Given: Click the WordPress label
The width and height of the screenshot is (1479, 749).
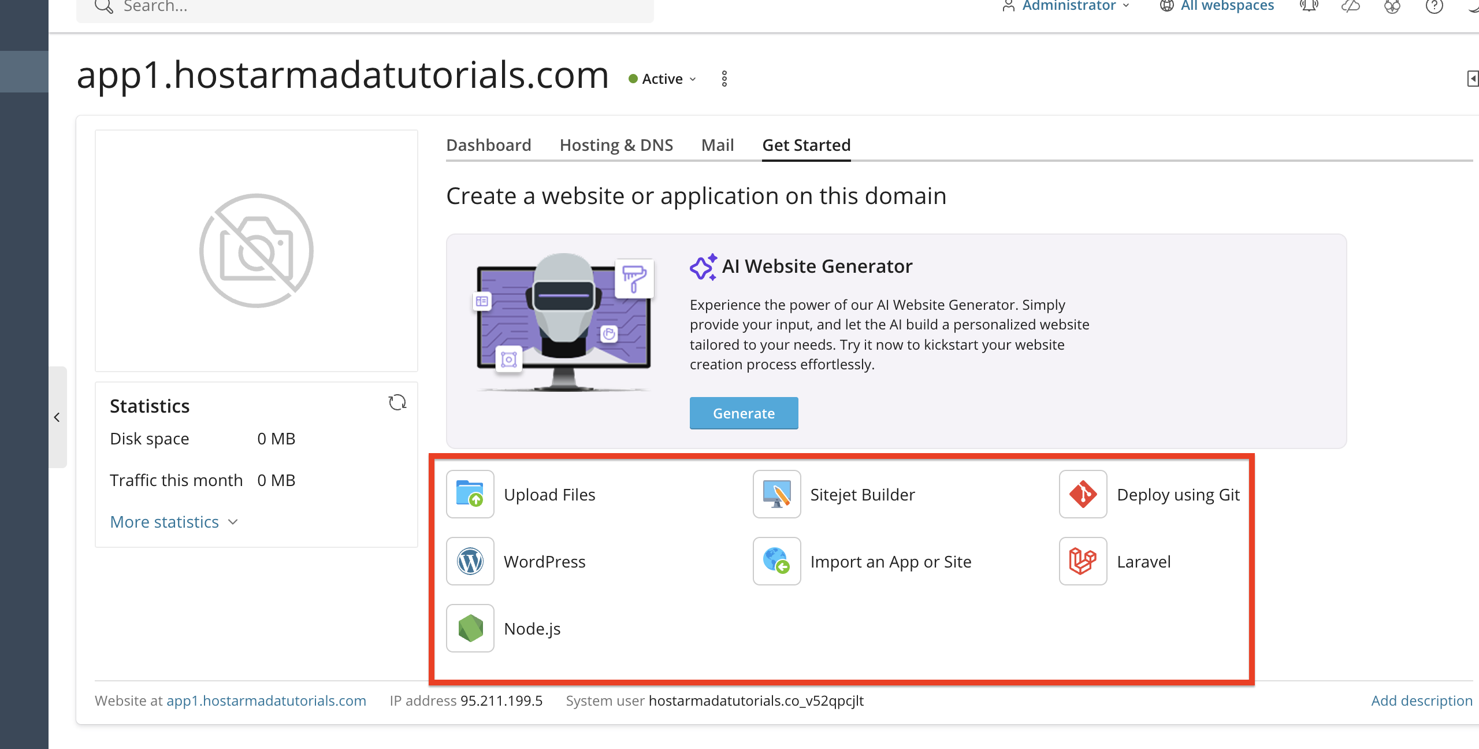Looking at the screenshot, I should pyautogui.click(x=545, y=562).
